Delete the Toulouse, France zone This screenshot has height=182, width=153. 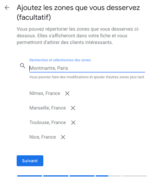73,123
